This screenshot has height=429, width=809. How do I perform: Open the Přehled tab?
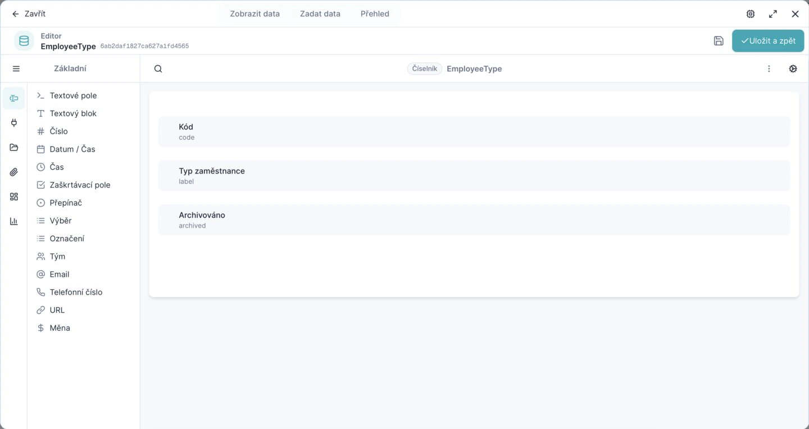375,13
